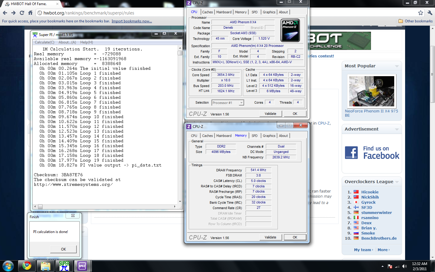Open Mainboard tab in lower CPU-Z window
435x272 pixels.
point(224,136)
